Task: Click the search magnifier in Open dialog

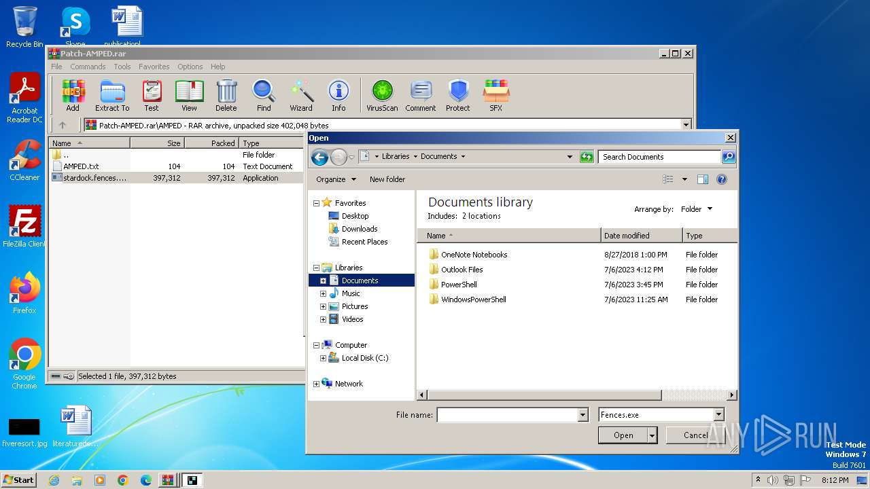Action: 728,157
